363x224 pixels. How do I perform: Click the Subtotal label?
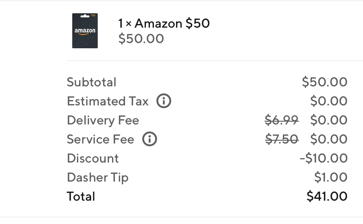[x=91, y=82]
